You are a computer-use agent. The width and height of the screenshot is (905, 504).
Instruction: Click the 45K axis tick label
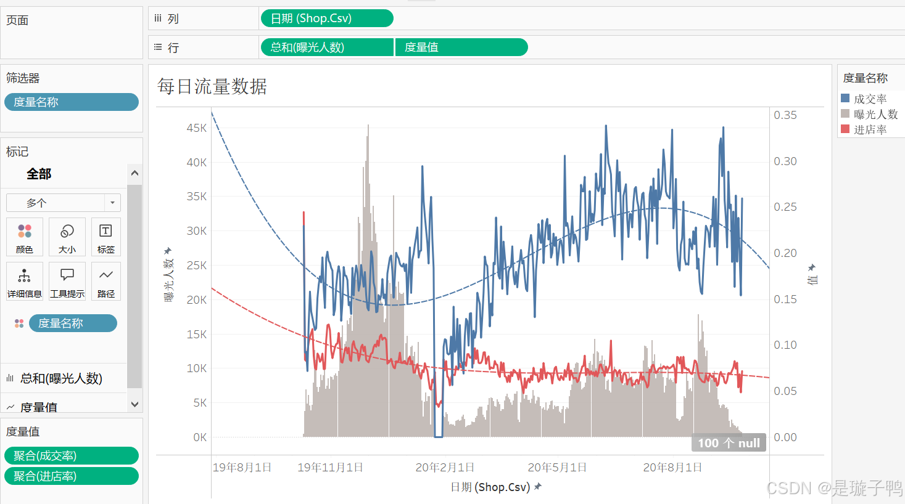[197, 128]
